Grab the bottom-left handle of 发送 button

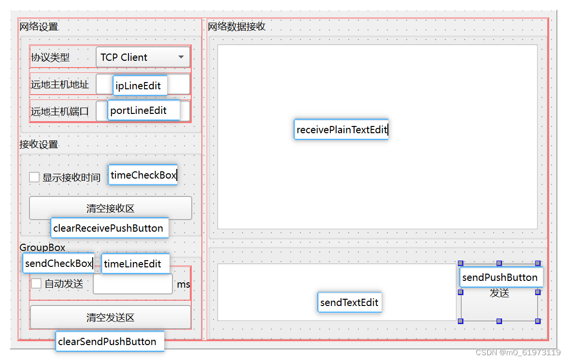coord(461,321)
